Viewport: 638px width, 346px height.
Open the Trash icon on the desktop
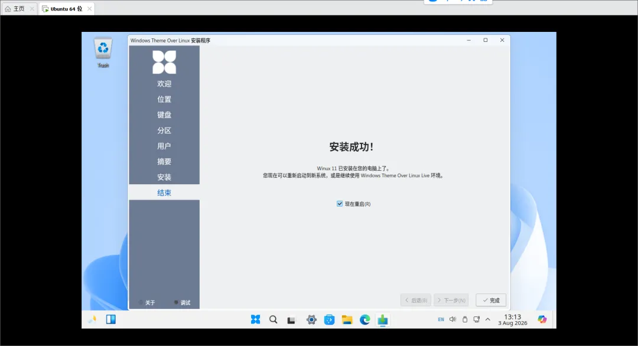tap(103, 53)
